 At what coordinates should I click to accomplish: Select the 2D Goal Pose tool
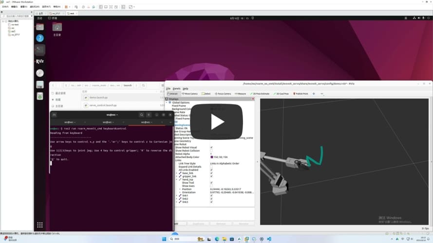coord(281,94)
